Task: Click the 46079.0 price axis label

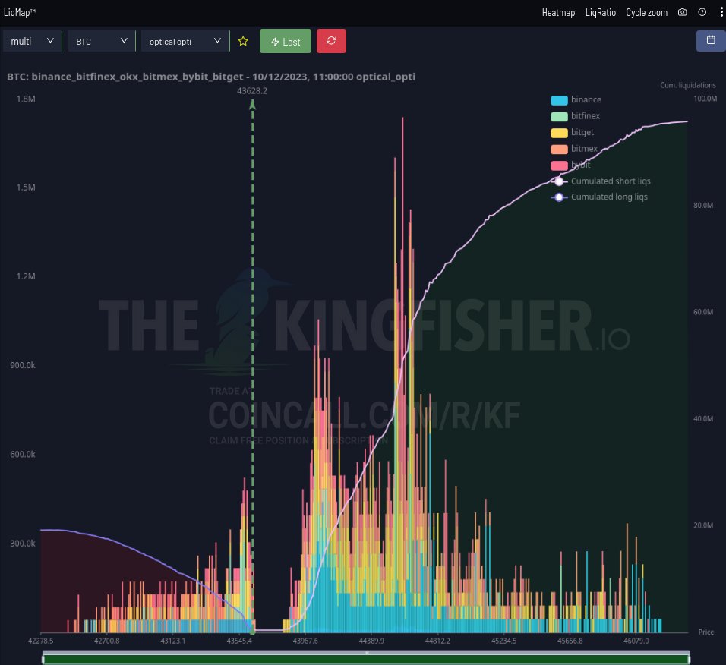Action: tap(636, 641)
